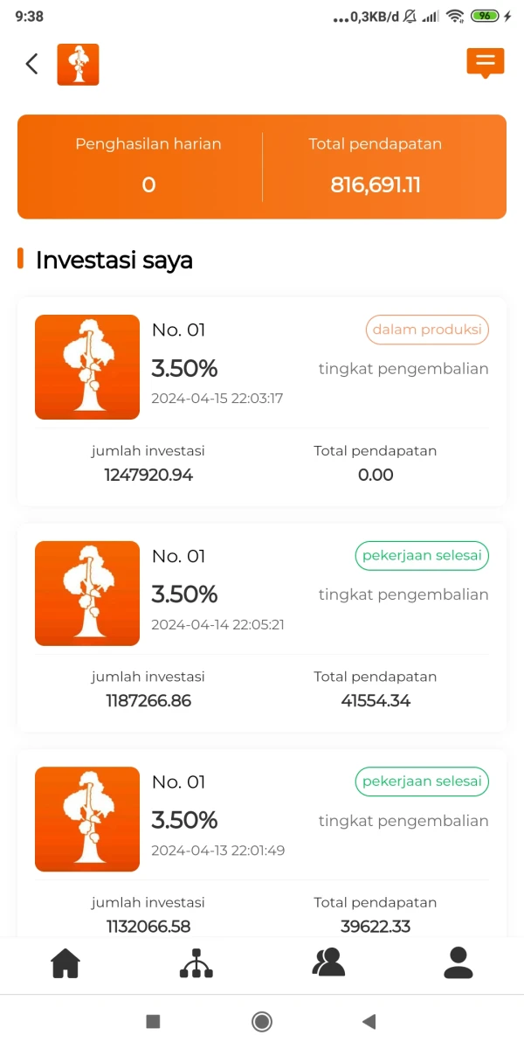The image size is (524, 1049).
Task: Open the network hierarchy tab
Action: point(196,962)
